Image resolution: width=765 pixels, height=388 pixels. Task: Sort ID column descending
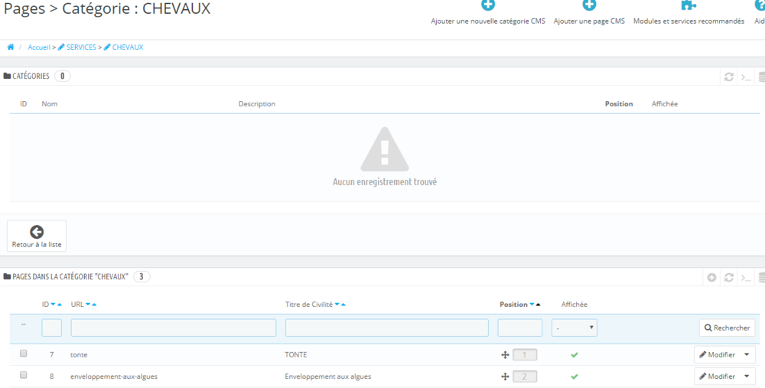tap(54, 305)
